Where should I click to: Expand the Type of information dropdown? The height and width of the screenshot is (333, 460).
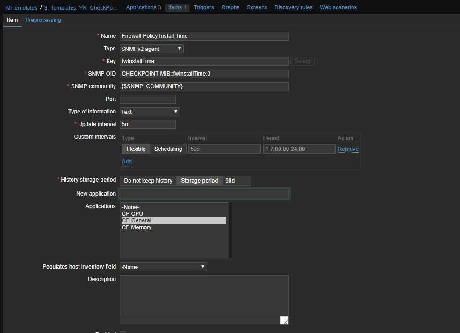click(x=150, y=112)
